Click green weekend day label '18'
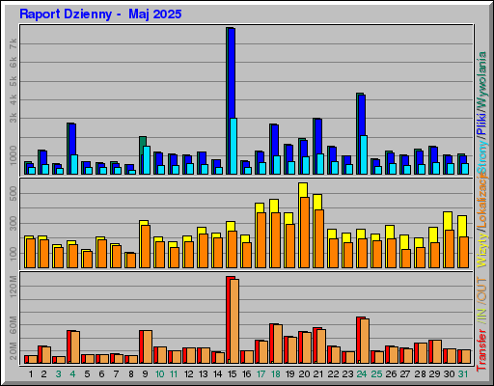The image size is (494, 386). (276, 374)
